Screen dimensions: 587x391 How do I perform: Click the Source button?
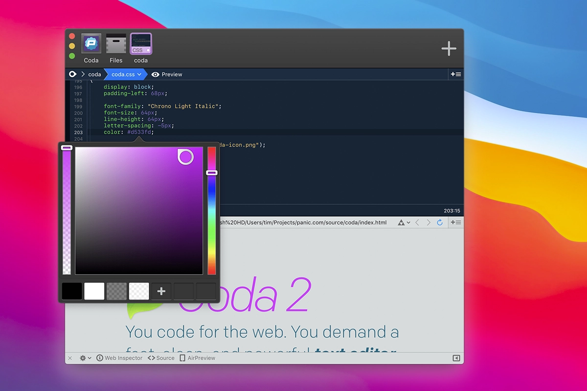coord(161,358)
